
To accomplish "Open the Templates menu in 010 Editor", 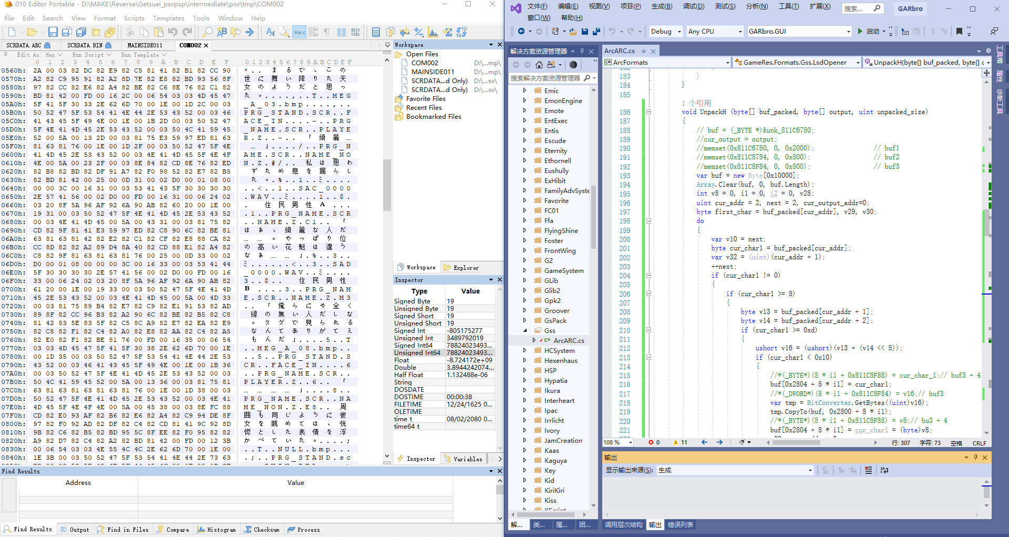I will (168, 18).
